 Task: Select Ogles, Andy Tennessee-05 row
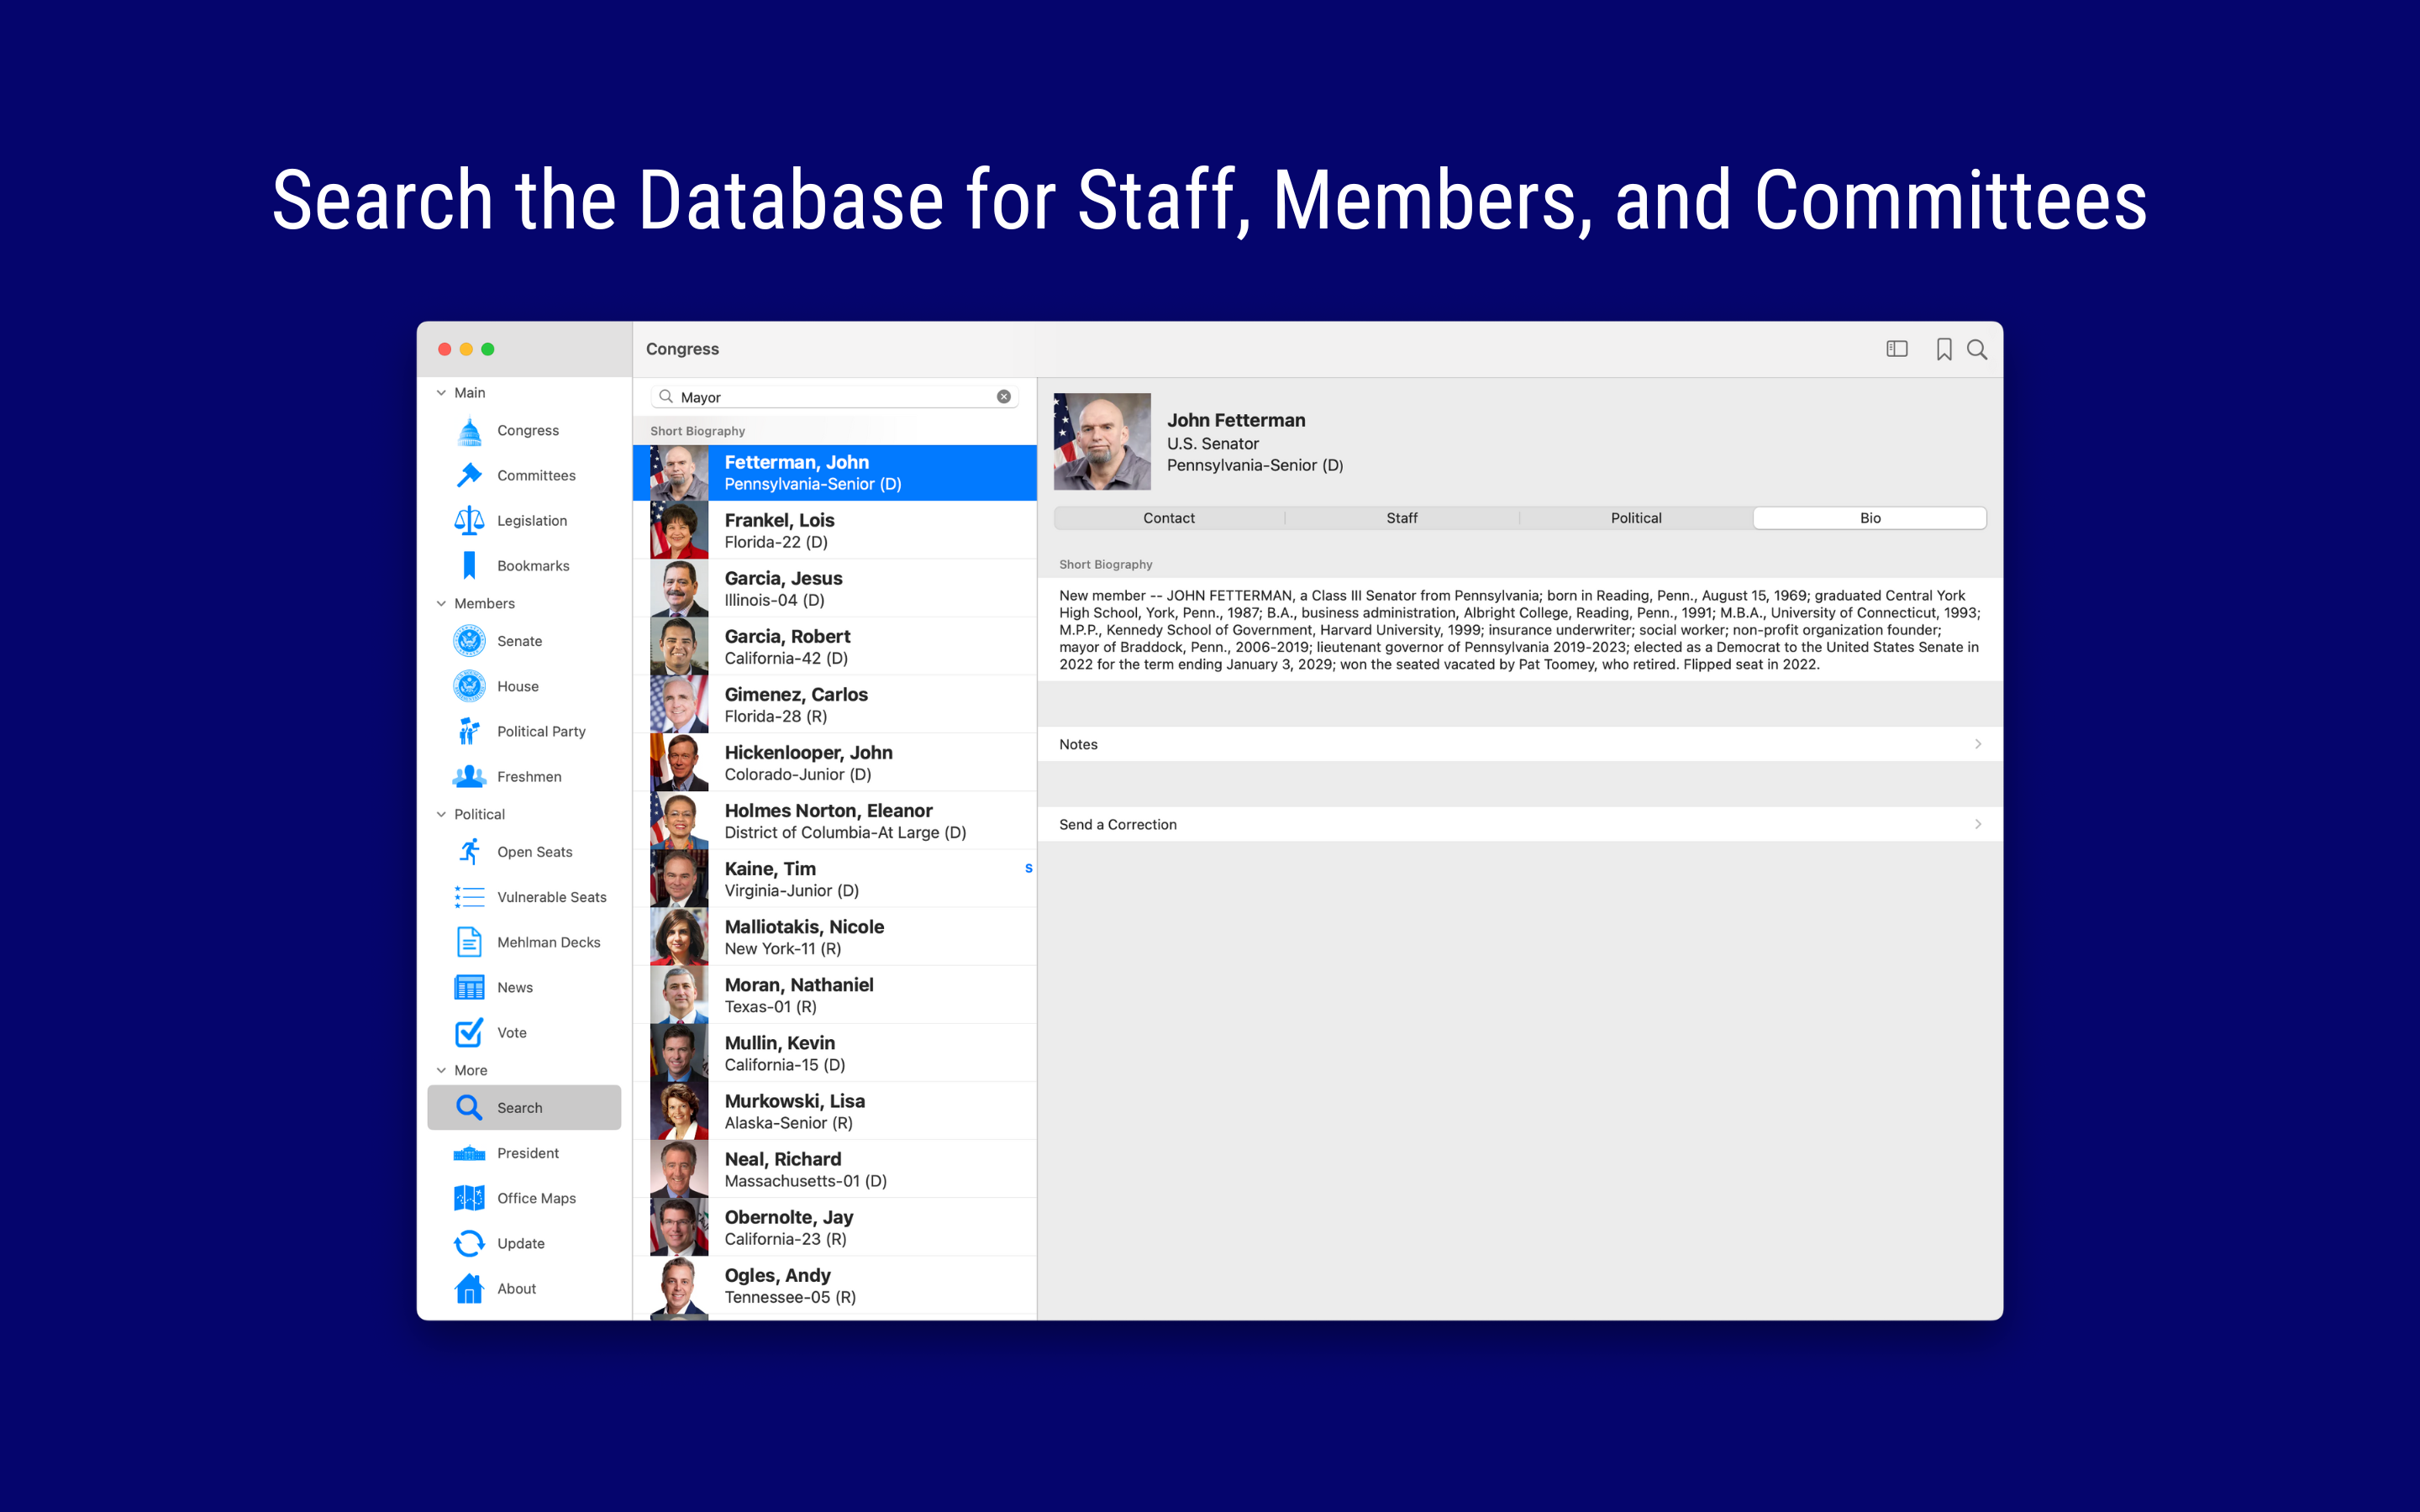coord(835,1285)
